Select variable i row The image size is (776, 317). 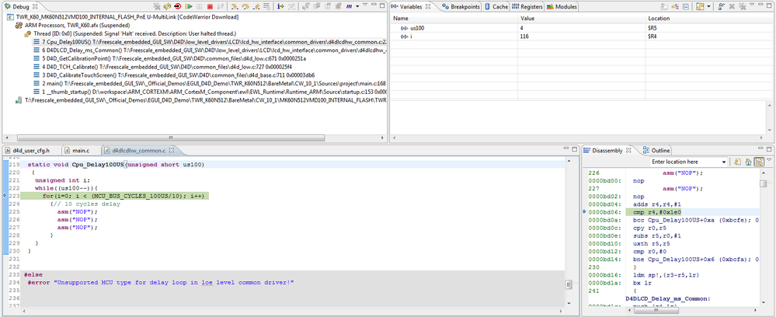tap(583, 37)
